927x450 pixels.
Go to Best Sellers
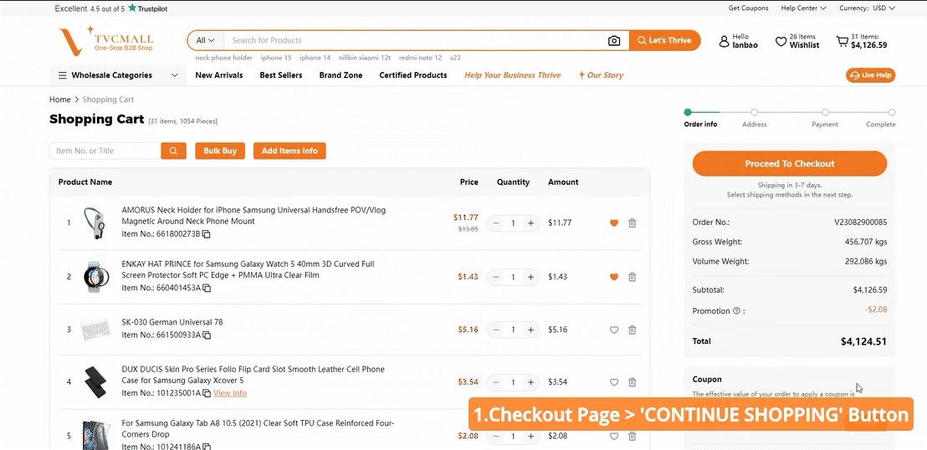pos(281,75)
